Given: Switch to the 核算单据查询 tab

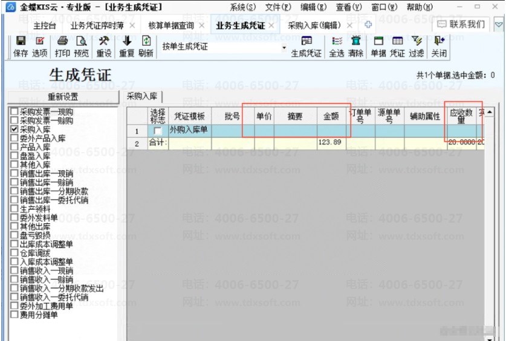Looking at the screenshot, I should [x=171, y=25].
